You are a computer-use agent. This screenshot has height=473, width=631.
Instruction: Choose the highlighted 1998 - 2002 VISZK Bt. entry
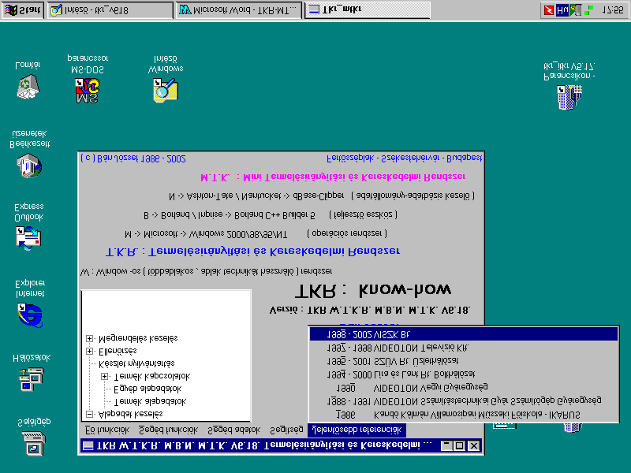464,334
